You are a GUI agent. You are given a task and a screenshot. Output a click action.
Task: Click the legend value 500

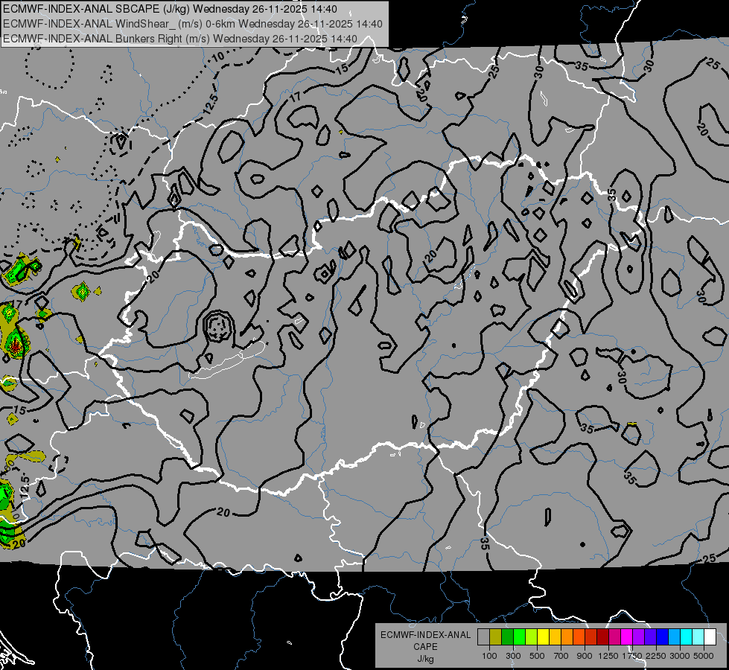[x=537, y=656]
